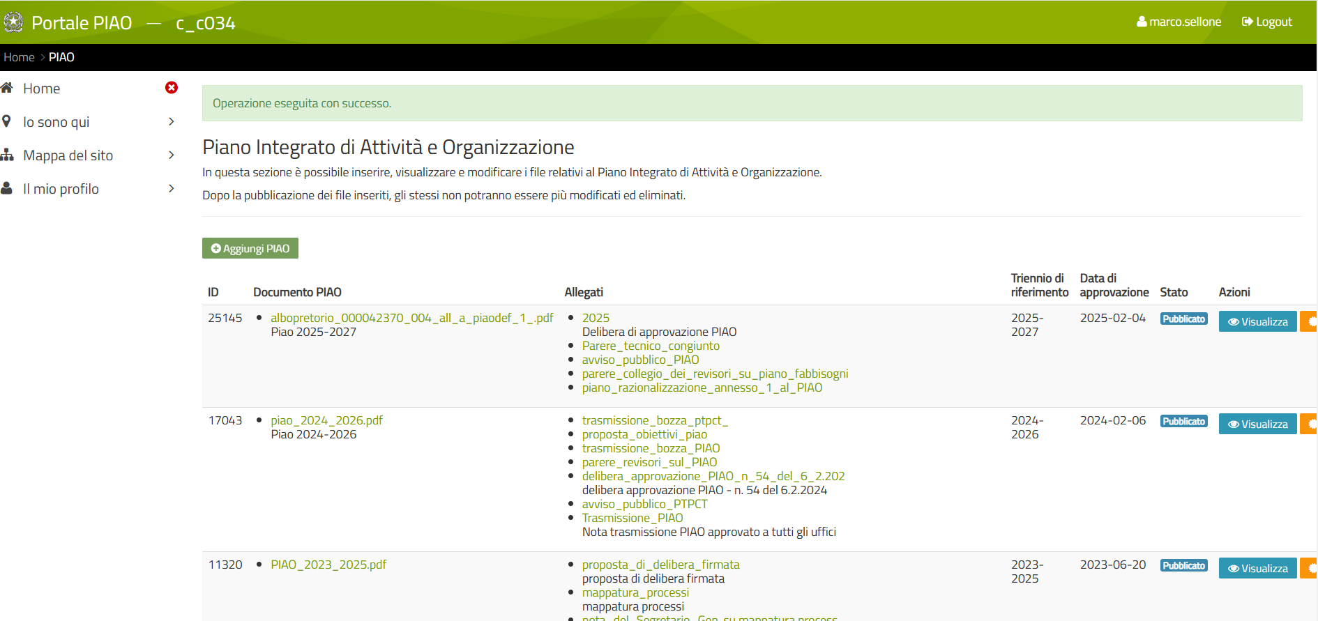The height and width of the screenshot is (621, 1318).
Task: Open the Parere_tecnico_congiunto attachment
Action: click(x=651, y=346)
